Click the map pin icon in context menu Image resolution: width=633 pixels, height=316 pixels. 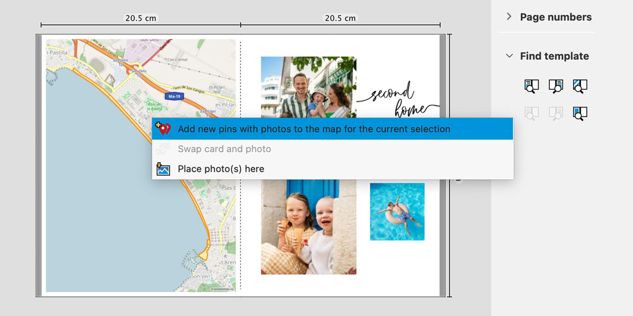[x=163, y=129]
